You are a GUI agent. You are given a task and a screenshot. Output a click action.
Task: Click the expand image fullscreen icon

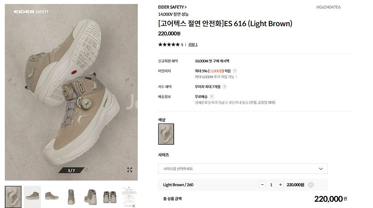(130, 170)
